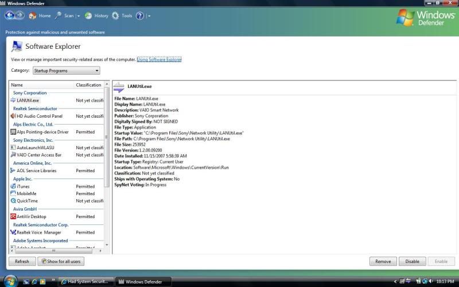459x287 pixels.
Task: Open the Category Startup Programs dropdown
Action: pyautogui.click(x=66, y=71)
